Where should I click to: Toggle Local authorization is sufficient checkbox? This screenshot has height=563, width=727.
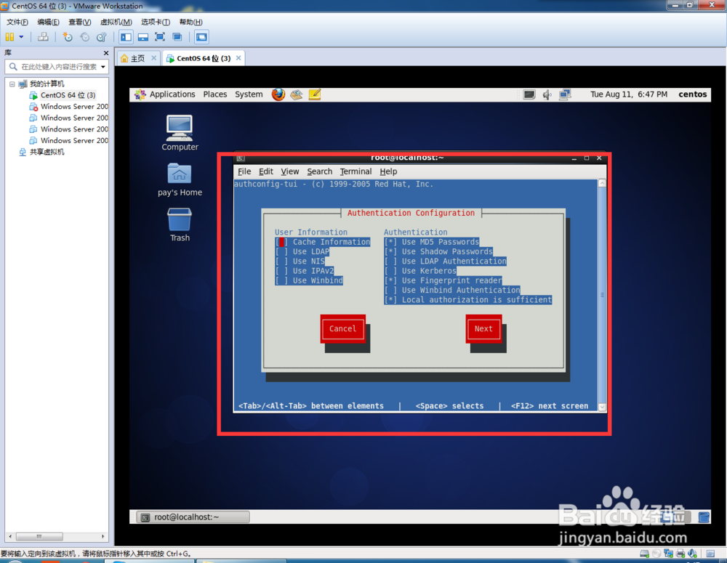click(390, 300)
